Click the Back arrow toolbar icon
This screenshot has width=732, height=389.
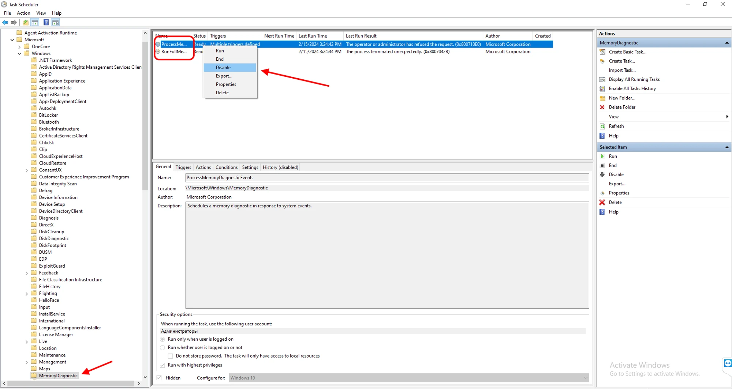pos(5,23)
